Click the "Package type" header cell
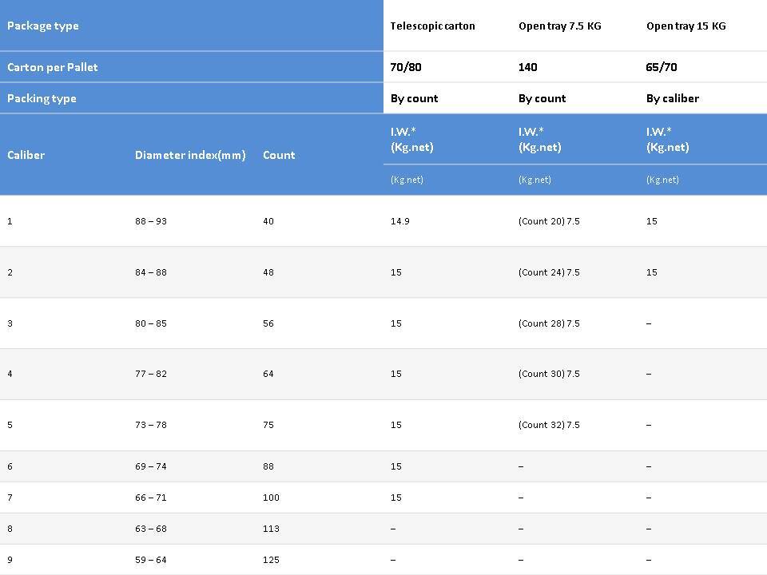Viewport: 767px width, 575px height. click(x=43, y=26)
